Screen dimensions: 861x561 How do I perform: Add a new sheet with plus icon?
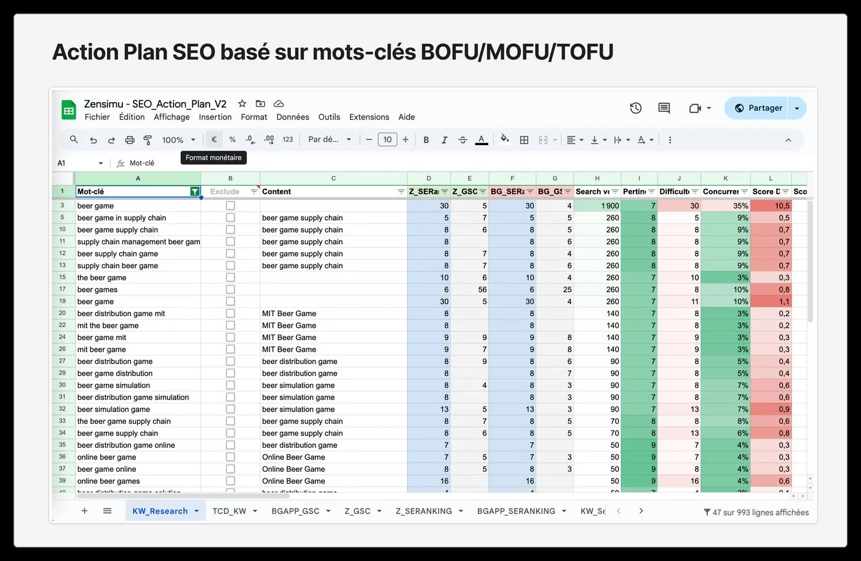[85, 511]
